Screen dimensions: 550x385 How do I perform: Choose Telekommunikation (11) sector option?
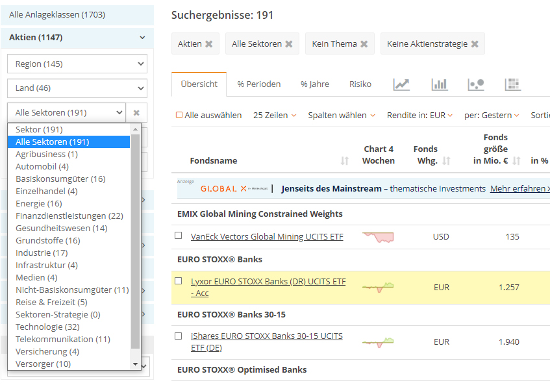point(69,340)
